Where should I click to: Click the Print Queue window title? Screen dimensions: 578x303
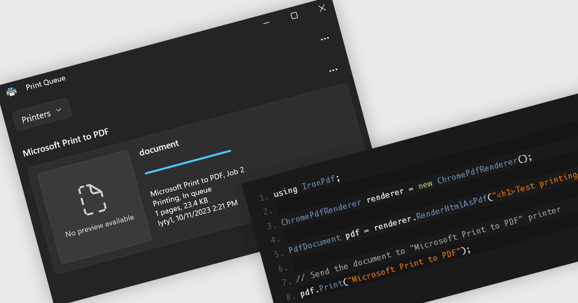[46, 83]
